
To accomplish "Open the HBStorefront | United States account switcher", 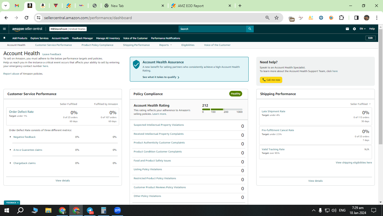I will pyautogui.click(x=68, y=29).
